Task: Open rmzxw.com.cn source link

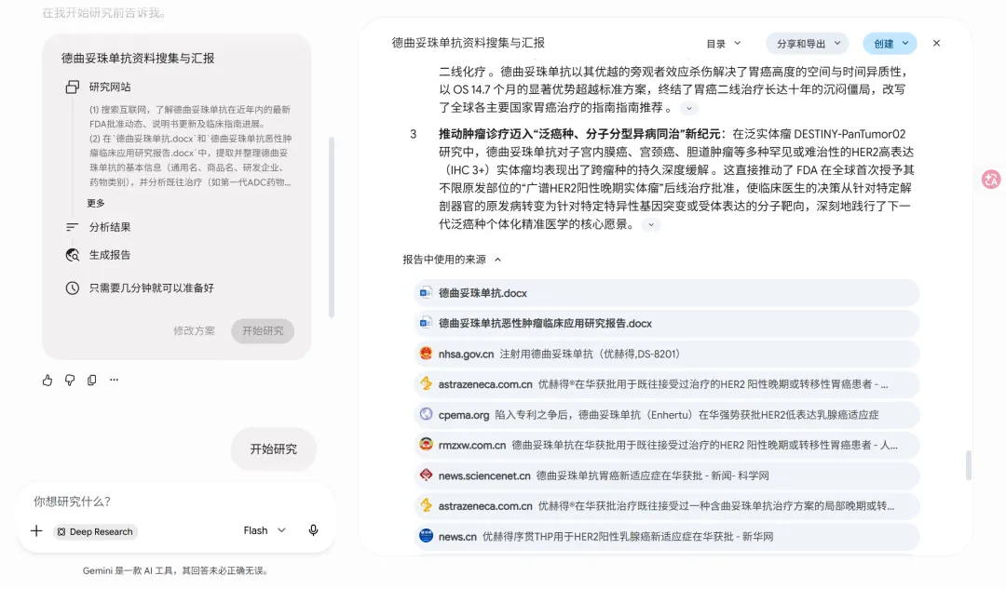Action: [x=667, y=445]
